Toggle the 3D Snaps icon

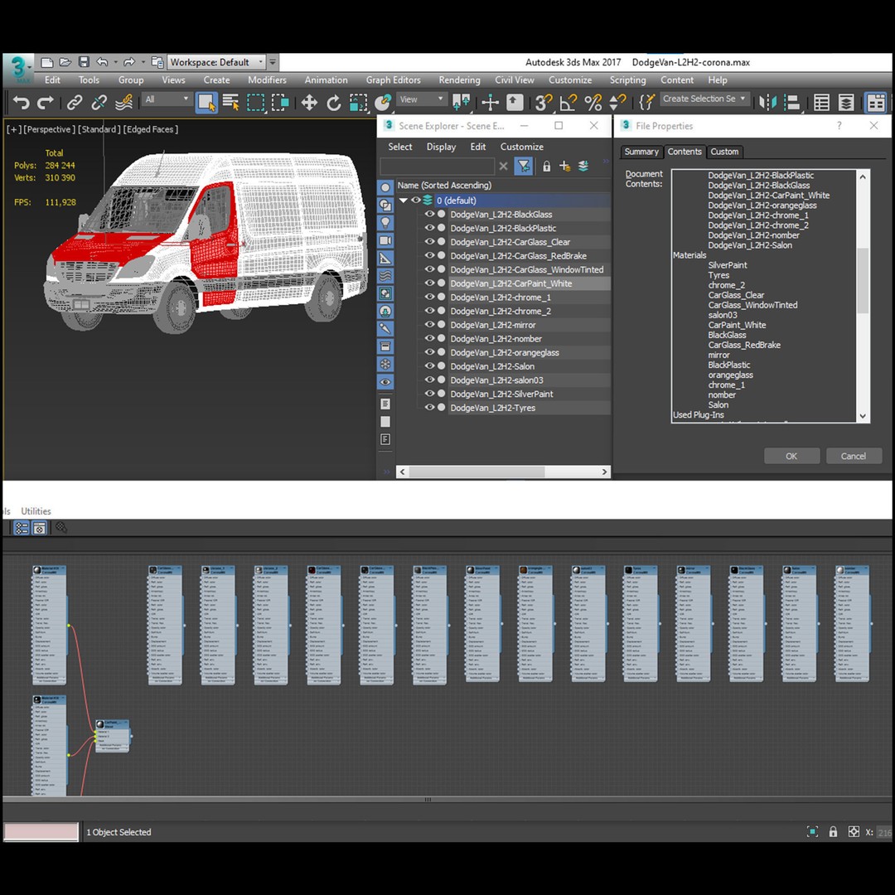click(x=544, y=103)
